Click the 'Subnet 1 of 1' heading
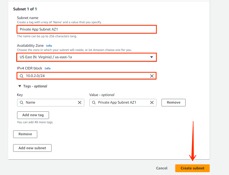The width and height of the screenshot is (229, 175). coord(25,9)
